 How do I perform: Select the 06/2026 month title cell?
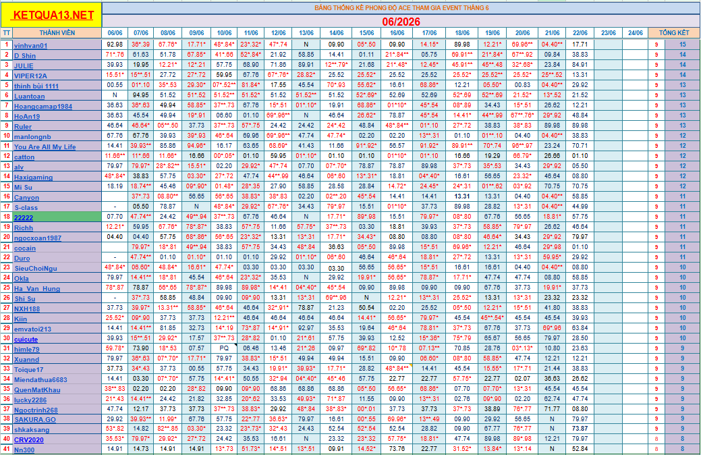click(x=401, y=22)
